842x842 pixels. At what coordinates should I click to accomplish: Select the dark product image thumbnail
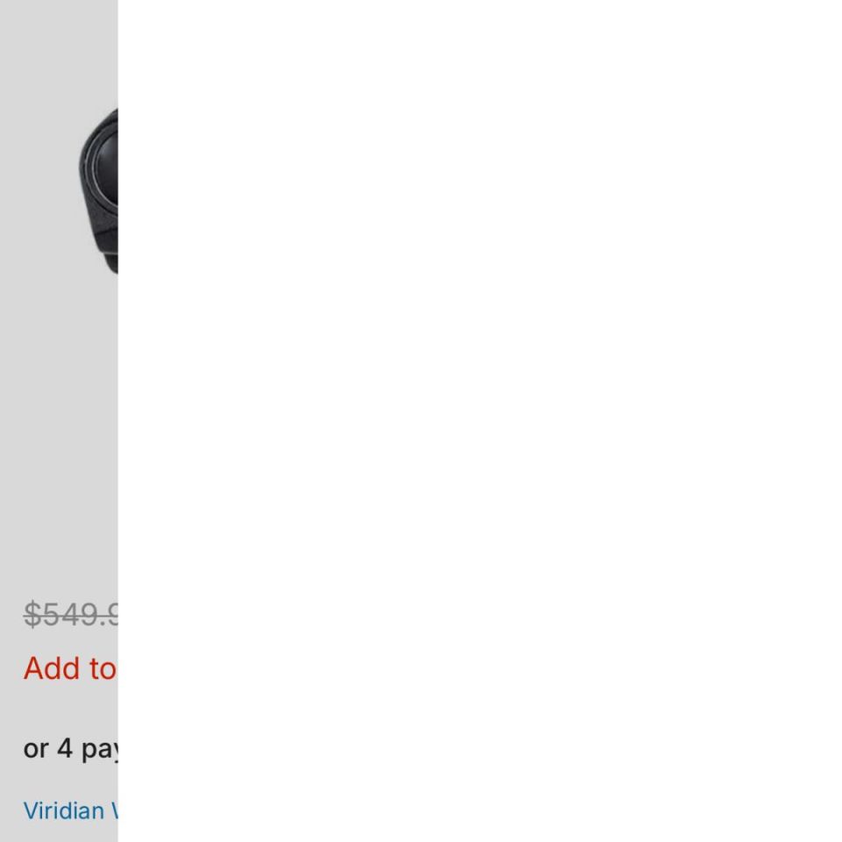click(x=98, y=190)
